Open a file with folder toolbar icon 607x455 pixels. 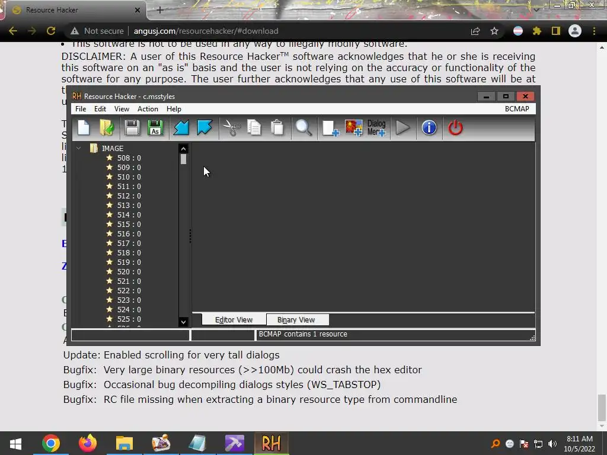click(x=107, y=128)
